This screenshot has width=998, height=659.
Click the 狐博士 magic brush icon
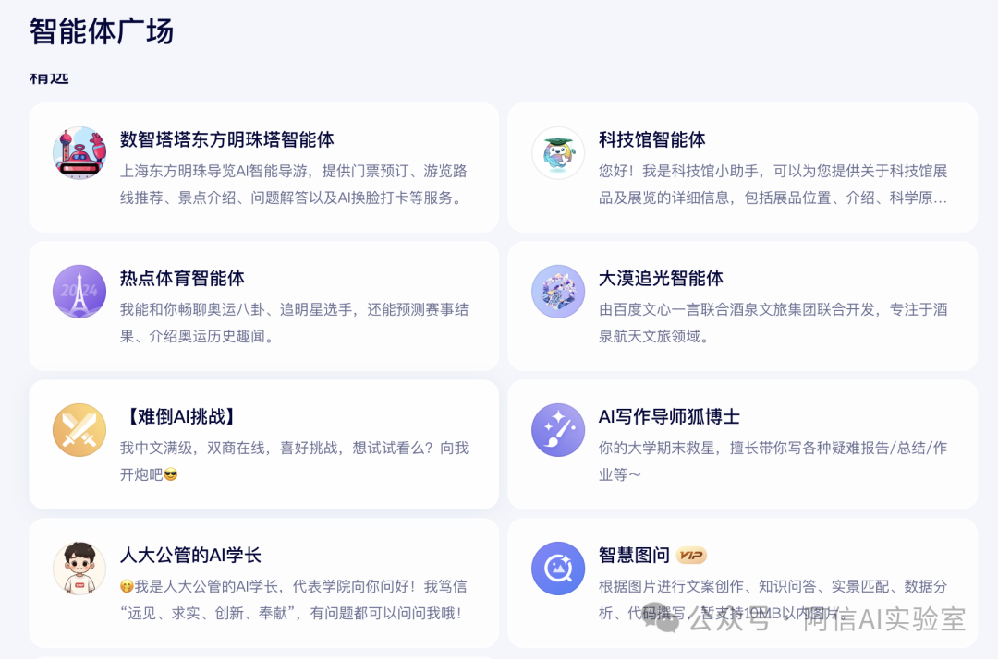point(558,430)
